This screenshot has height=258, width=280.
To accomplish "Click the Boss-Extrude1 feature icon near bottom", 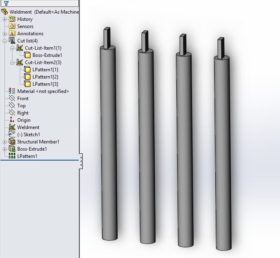I will 12,149.
